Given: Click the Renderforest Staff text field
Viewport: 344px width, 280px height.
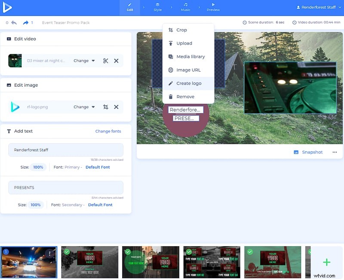Looking at the screenshot, I should click(x=66, y=150).
